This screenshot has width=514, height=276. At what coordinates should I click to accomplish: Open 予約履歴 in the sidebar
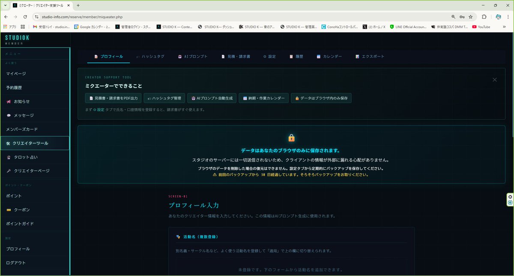[x=35, y=88]
